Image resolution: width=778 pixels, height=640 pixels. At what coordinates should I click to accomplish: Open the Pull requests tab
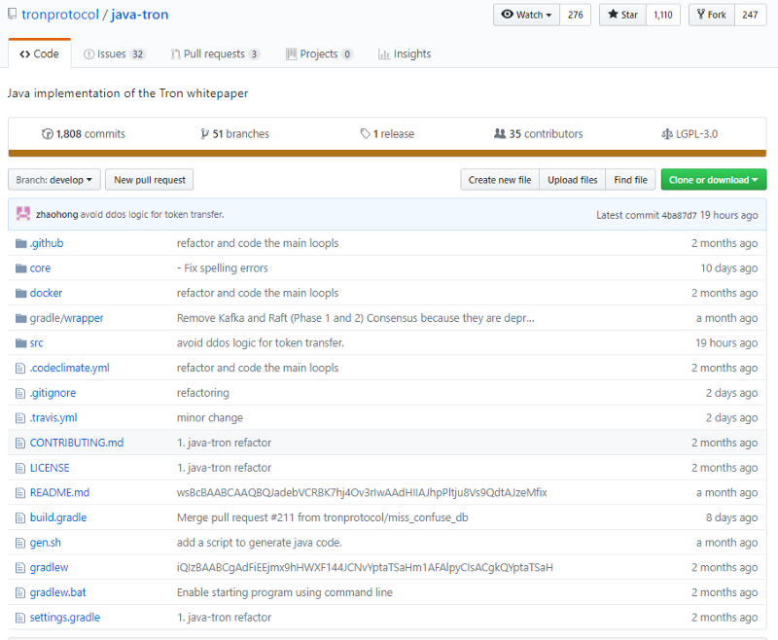[214, 54]
